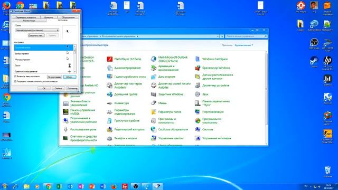
Task: Expand the Control Panel address bar dropdown
Action: click(x=218, y=36)
